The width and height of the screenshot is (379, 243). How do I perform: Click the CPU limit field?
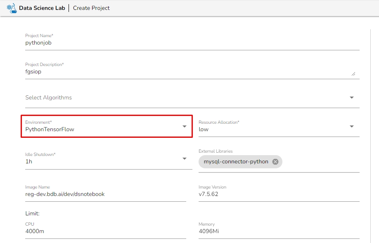[x=105, y=231]
